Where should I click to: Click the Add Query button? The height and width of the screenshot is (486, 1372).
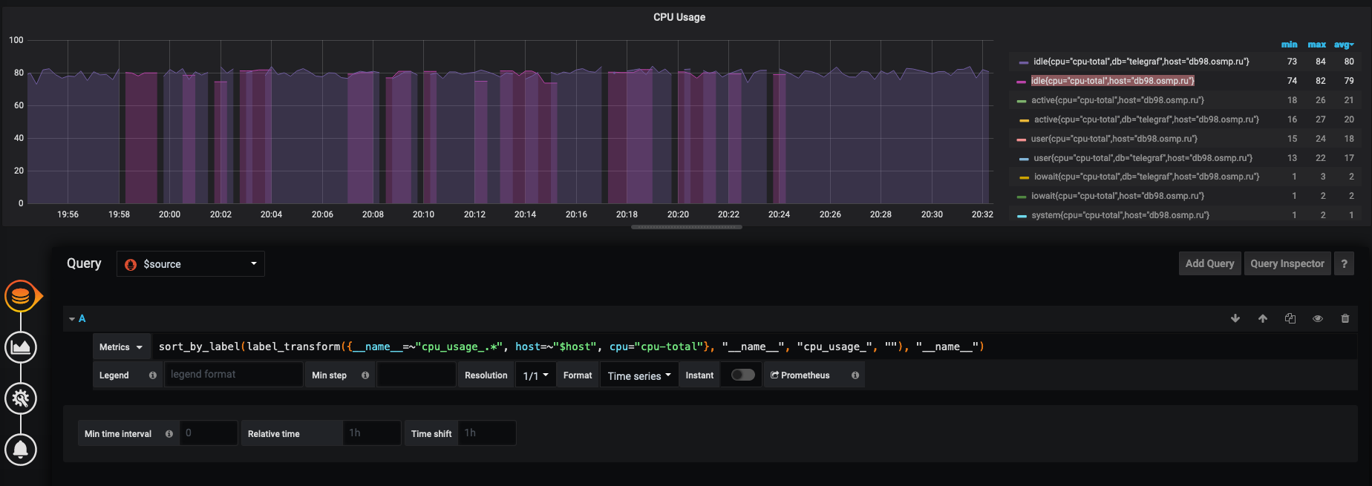pos(1209,263)
